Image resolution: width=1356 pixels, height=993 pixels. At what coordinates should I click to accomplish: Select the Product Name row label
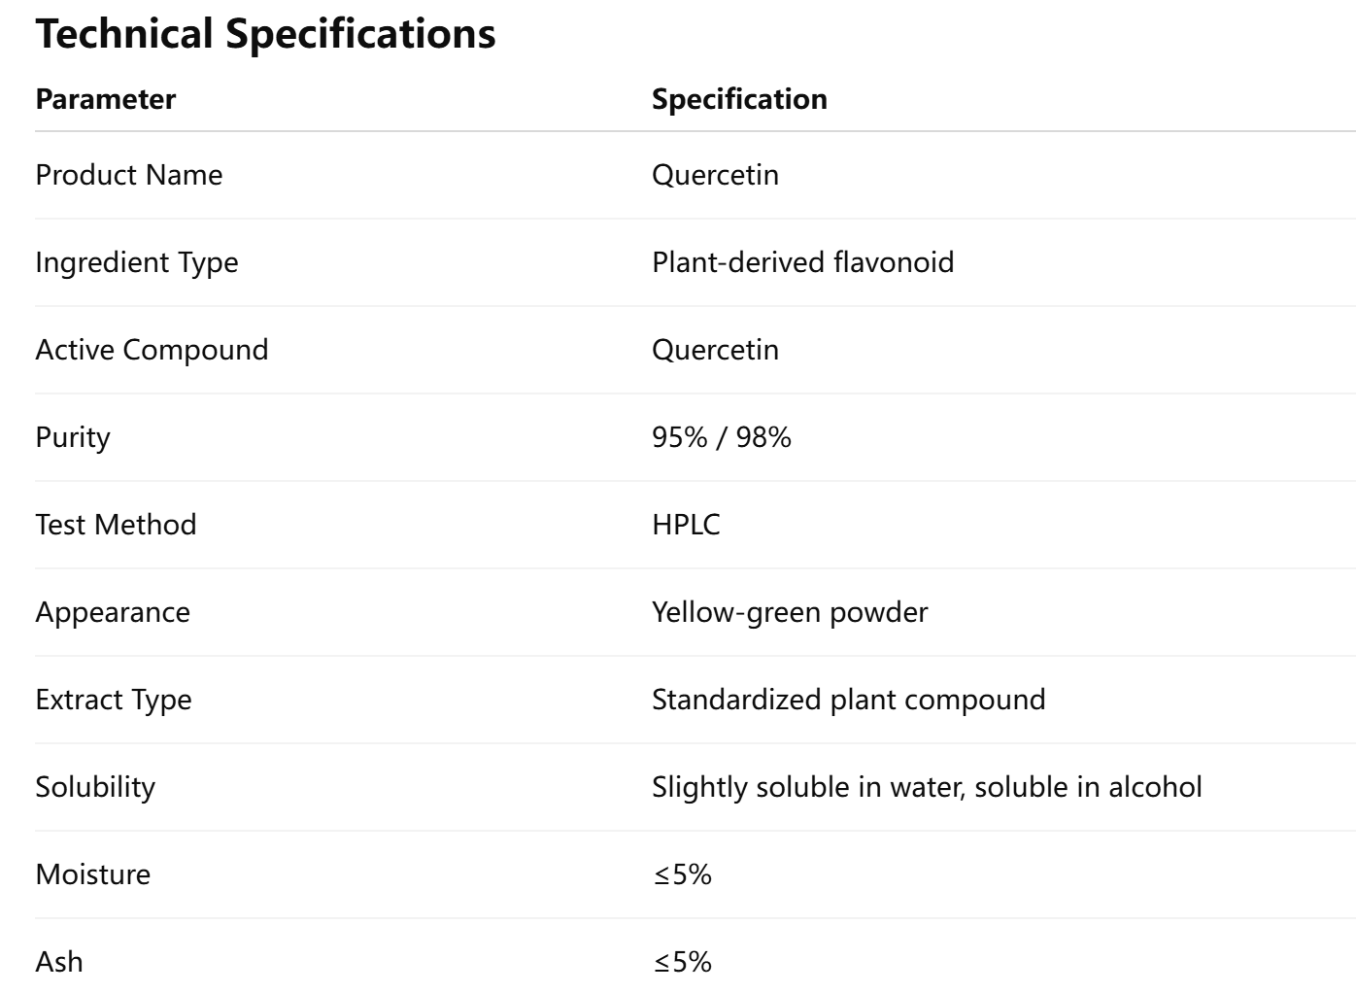pyautogui.click(x=128, y=175)
